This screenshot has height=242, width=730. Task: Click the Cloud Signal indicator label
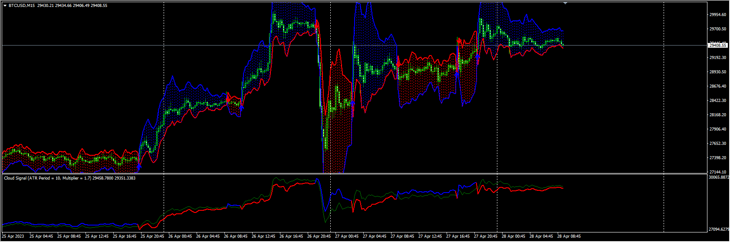(x=69, y=178)
